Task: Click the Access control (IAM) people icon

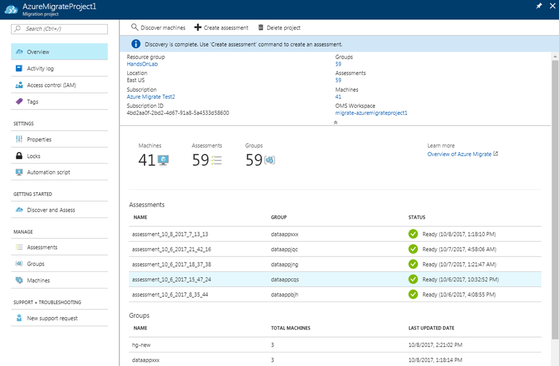Action: tap(20, 85)
